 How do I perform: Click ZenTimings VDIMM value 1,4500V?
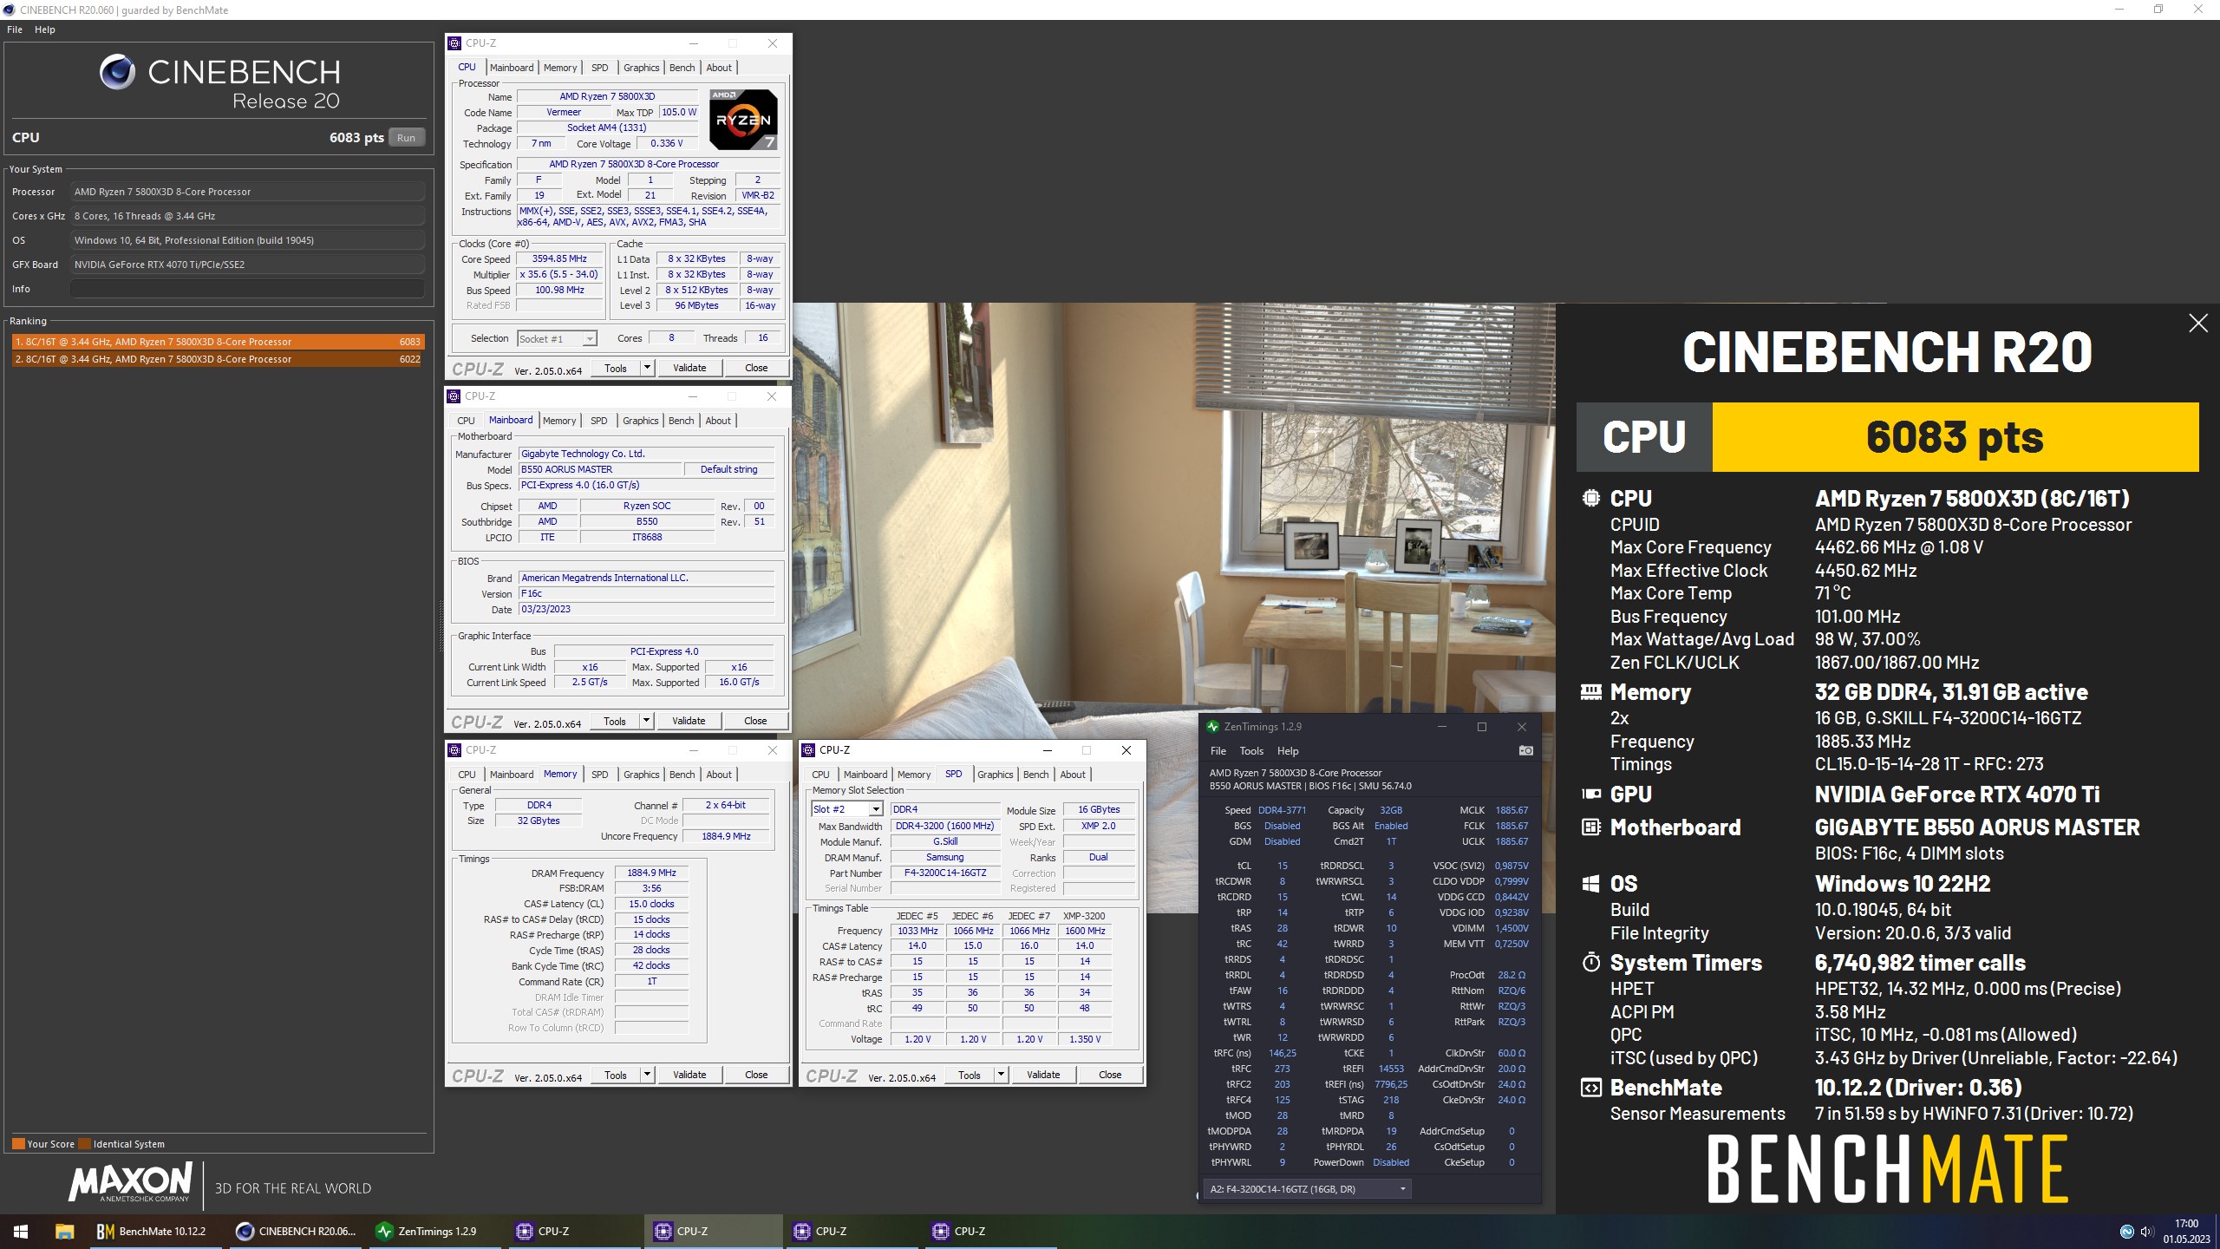point(1512,928)
